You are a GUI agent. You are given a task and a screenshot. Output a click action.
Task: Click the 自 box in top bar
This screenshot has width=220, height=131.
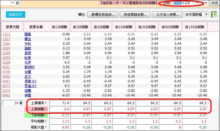click(17, 3)
